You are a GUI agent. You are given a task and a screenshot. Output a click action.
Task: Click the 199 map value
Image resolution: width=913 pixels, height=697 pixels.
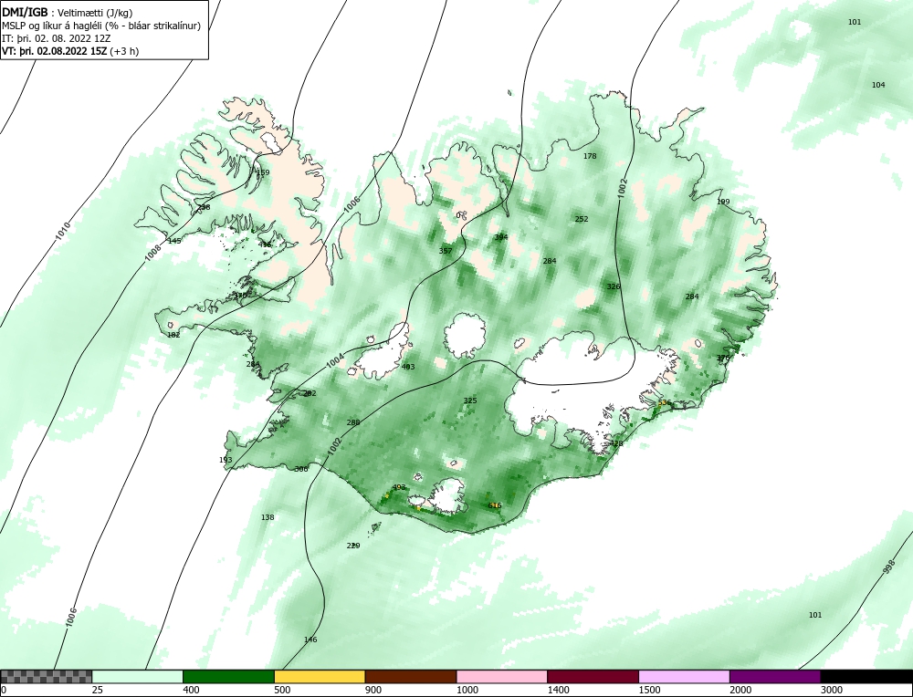coord(723,202)
